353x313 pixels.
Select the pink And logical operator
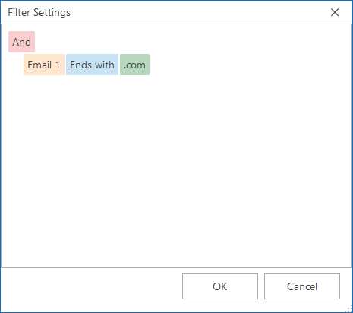pos(21,42)
